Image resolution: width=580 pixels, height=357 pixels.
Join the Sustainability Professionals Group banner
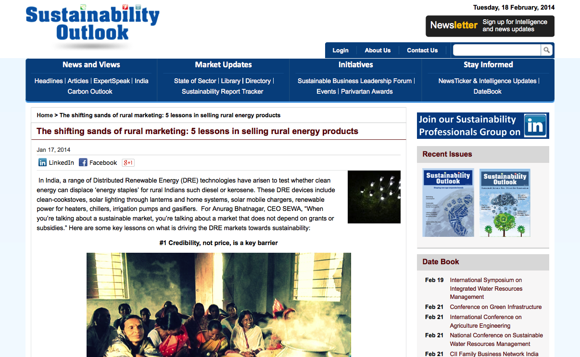[x=483, y=125]
